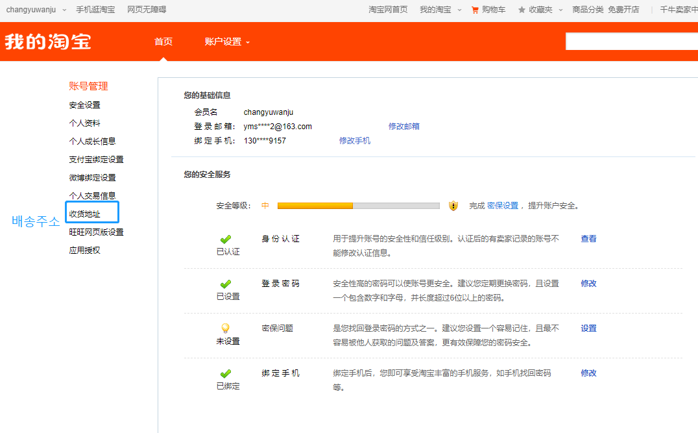
Task: Click the 中 security level value
Action: [265, 206]
